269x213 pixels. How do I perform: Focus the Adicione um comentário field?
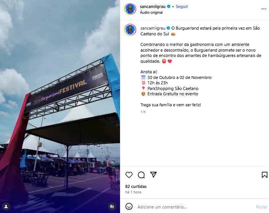click(x=195, y=207)
